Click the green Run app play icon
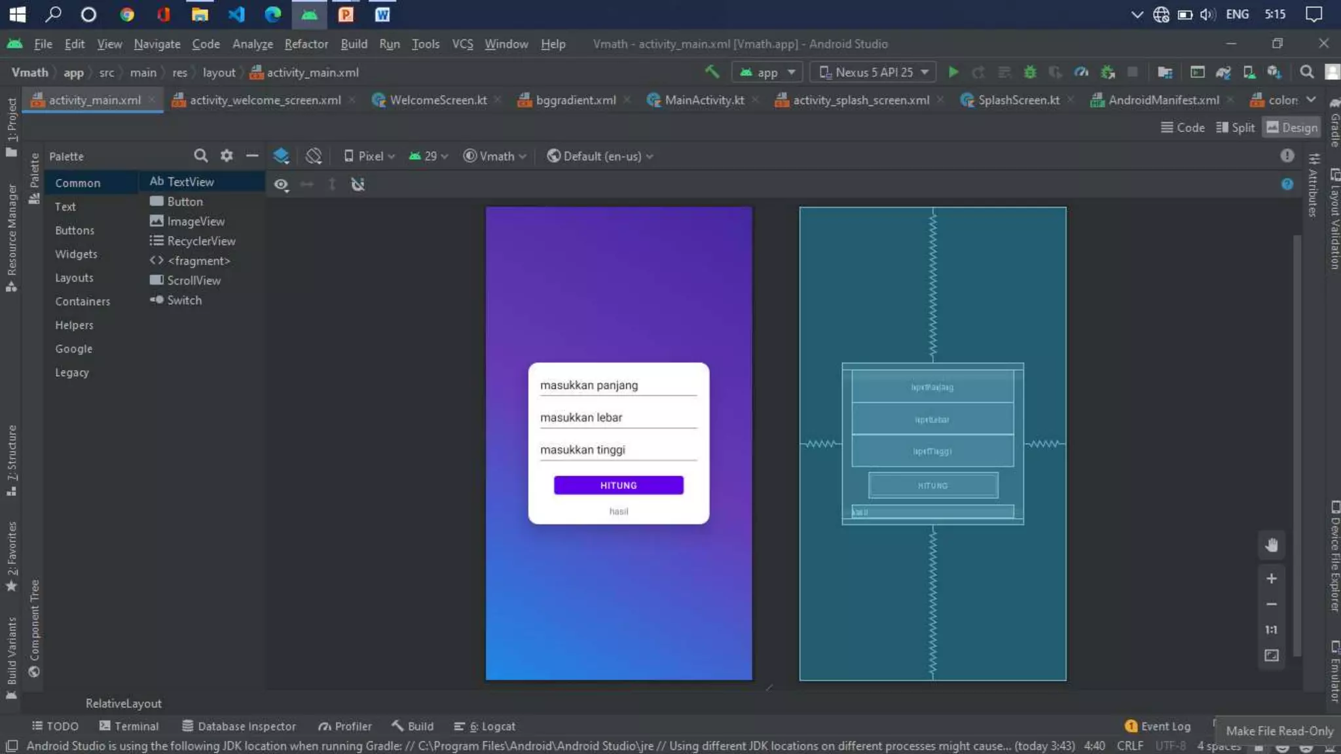Image resolution: width=1341 pixels, height=754 pixels. [953, 72]
